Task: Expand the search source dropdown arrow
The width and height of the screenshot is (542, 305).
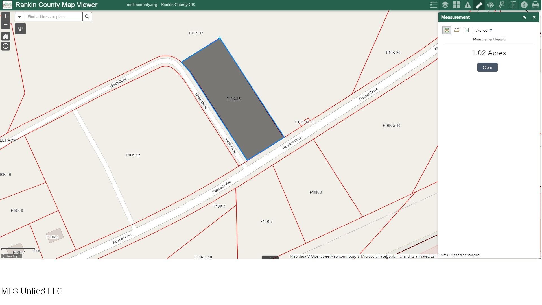Action: (x=19, y=17)
